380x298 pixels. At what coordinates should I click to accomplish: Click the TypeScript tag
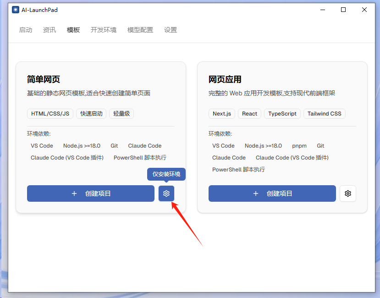click(x=282, y=114)
